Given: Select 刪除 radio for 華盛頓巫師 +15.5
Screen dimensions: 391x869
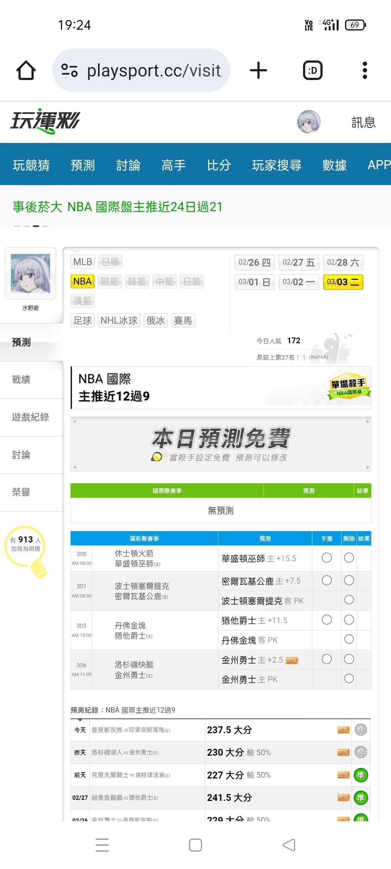Looking at the screenshot, I should [x=349, y=558].
